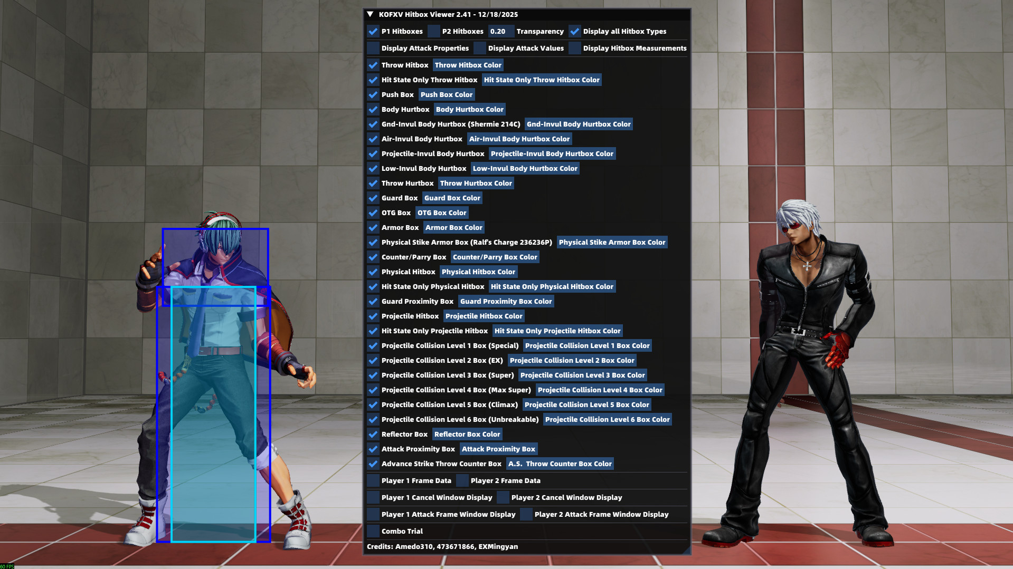Enable Player 2 Frame Data checkbox

click(462, 480)
